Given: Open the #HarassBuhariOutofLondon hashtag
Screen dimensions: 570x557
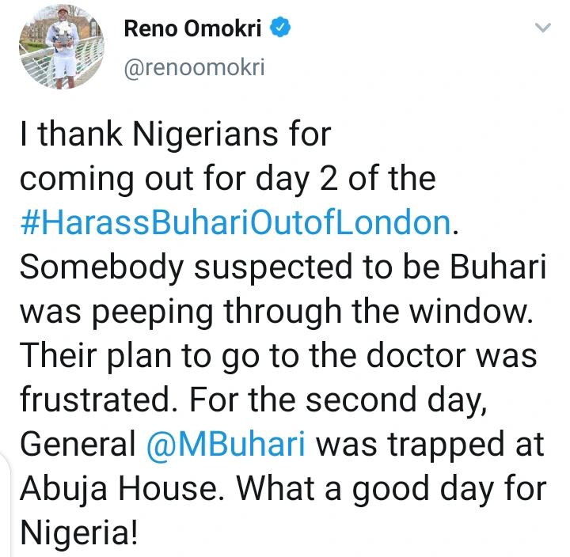Looking at the screenshot, I should click(235, 222).
